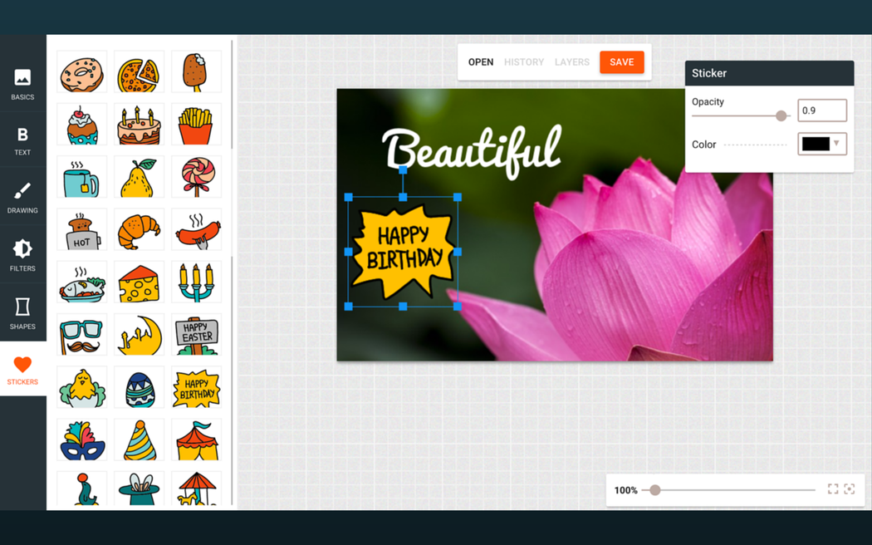Expand the sticker Color dropdown
The image size is (872, 545).
click(x=821, y=144)
